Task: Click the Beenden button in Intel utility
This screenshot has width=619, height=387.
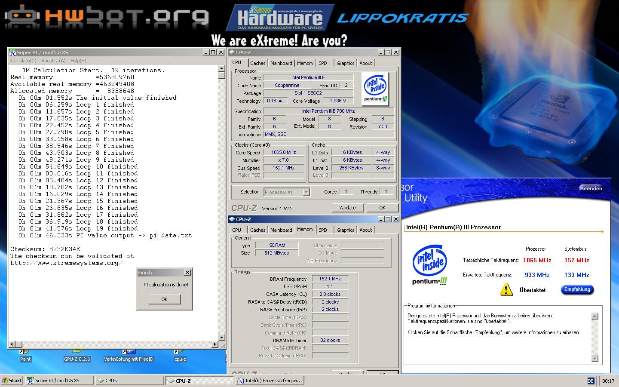Action: point(591,188)
